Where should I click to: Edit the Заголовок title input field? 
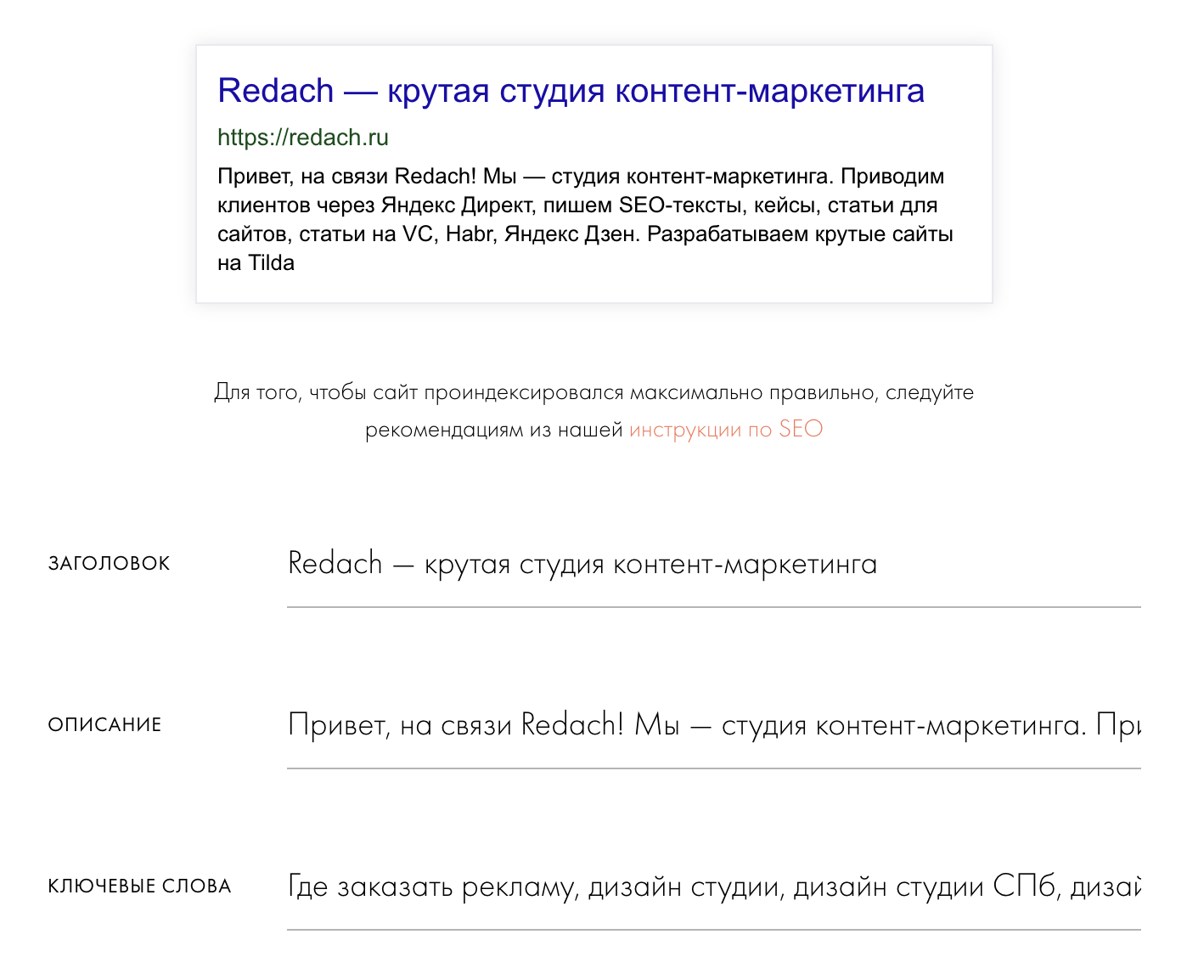coord(713,565)
